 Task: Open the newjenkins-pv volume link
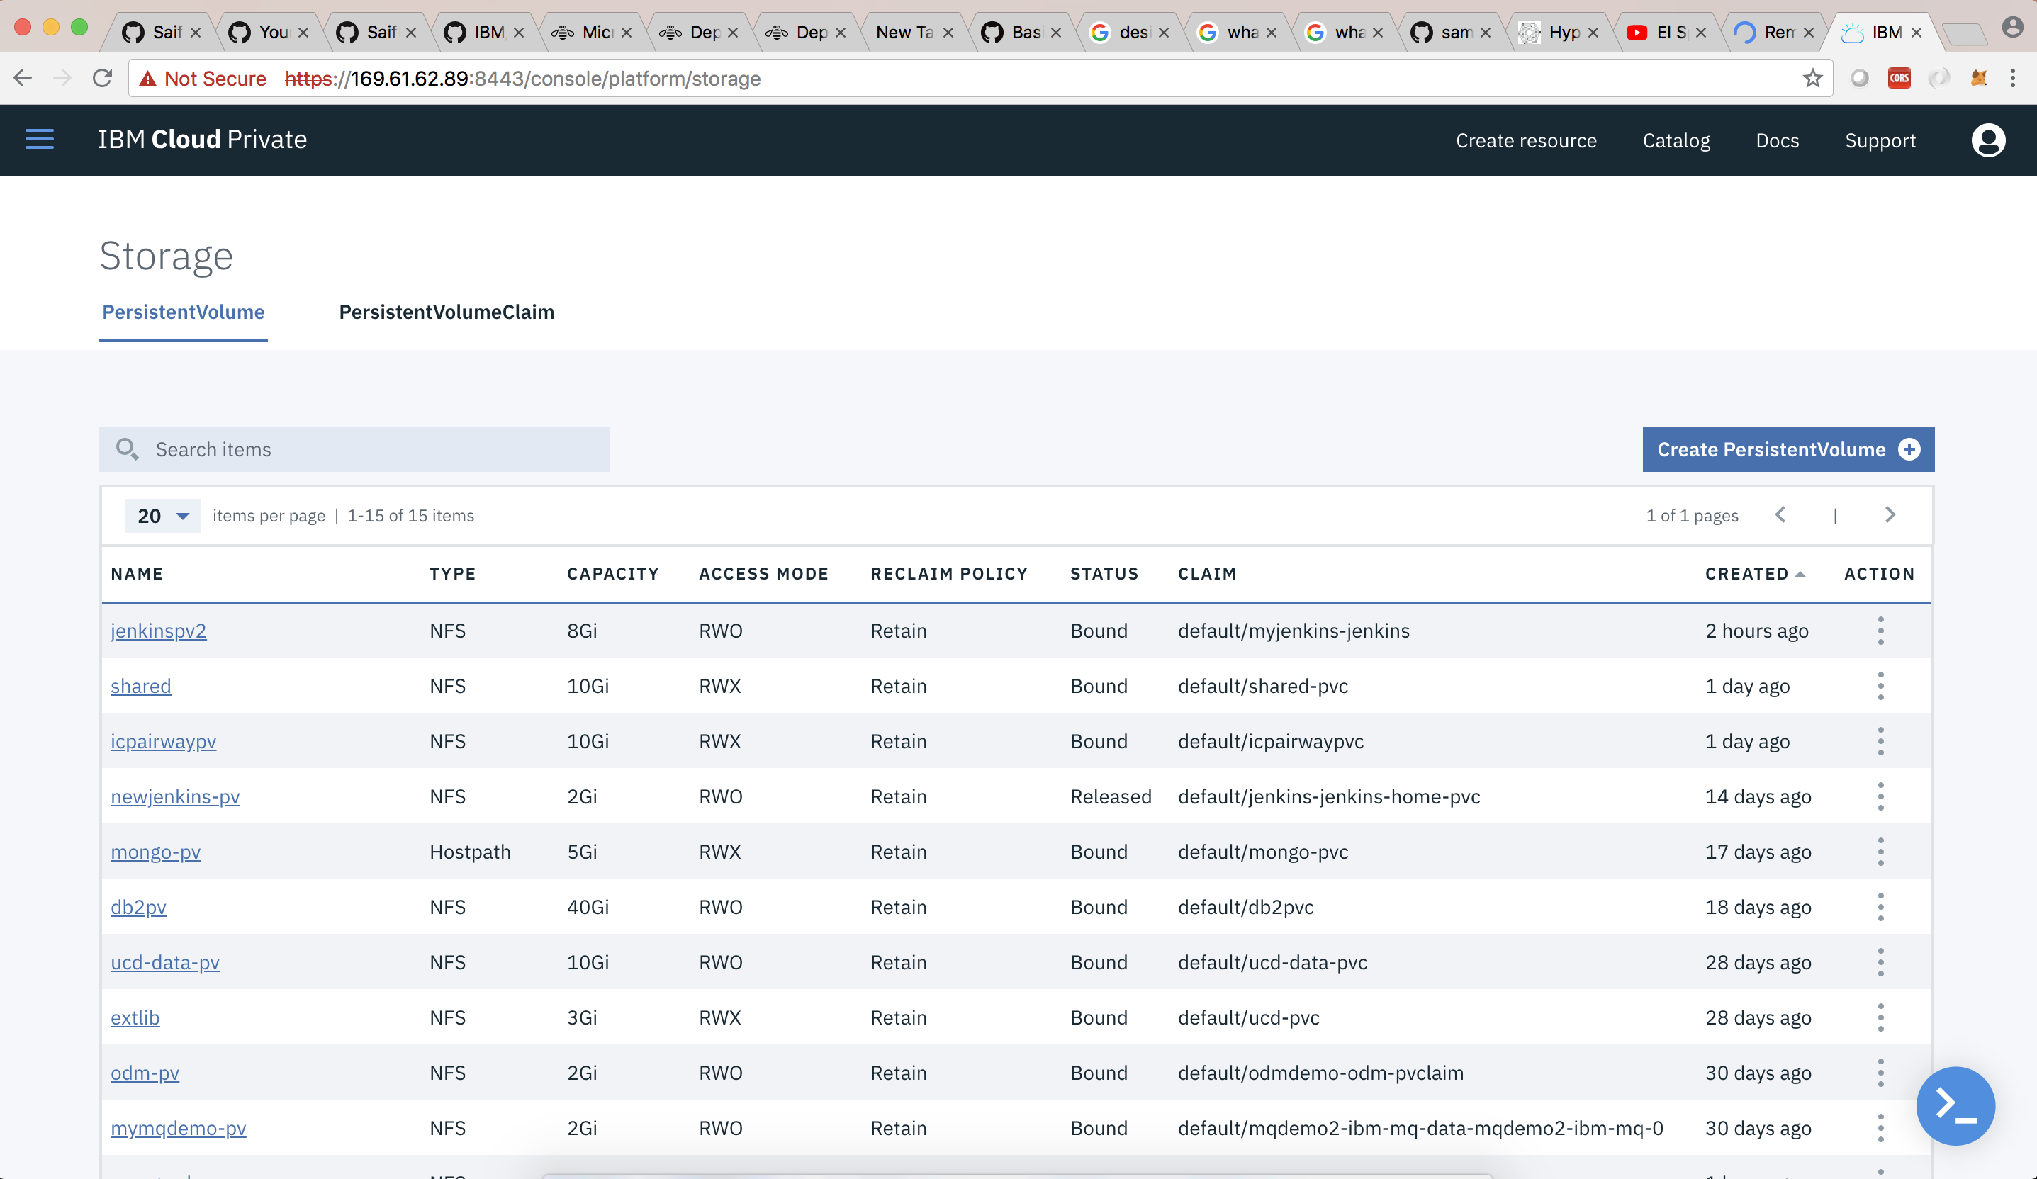tap(174, 797)
